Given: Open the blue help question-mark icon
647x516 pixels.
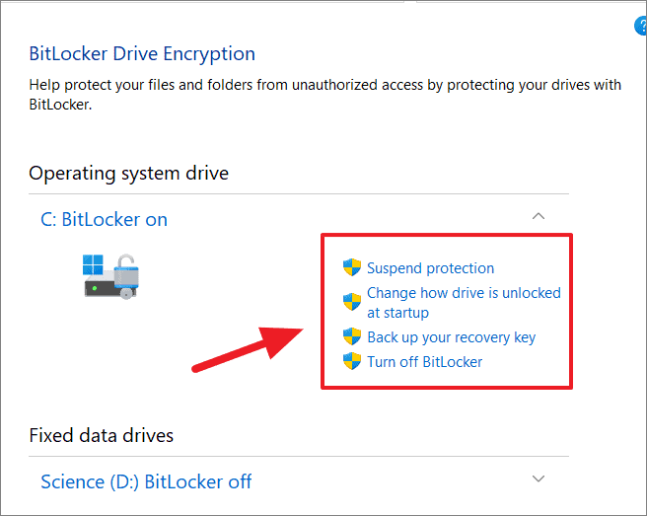Looking at the screenshot, I should 641,26.
